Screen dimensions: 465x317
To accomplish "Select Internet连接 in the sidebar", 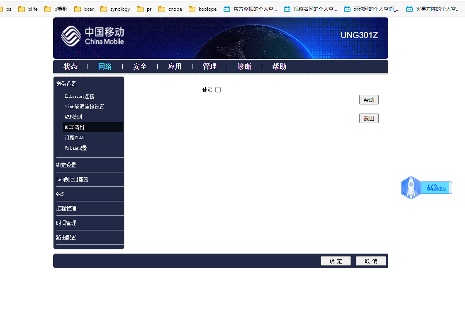I will [x=79, y=96].
